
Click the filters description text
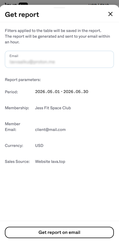click(57, 36)
